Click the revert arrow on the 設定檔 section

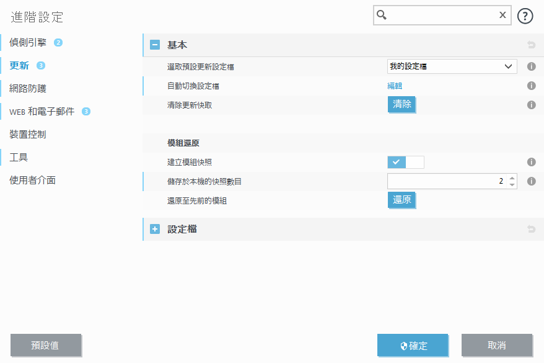point(531,229)
